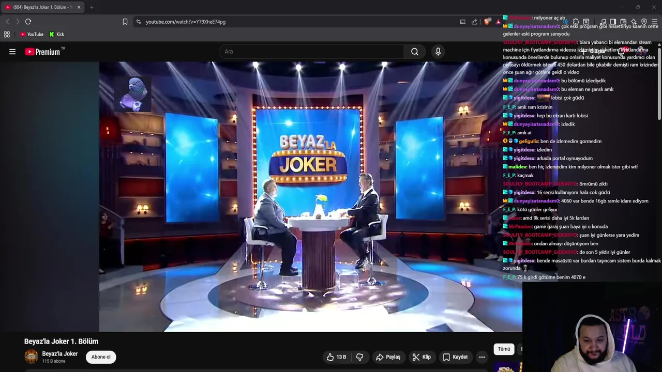Toggle the browser sidebar panel
Viewport: 662px width, 372px height.
(x=612, y=22)
